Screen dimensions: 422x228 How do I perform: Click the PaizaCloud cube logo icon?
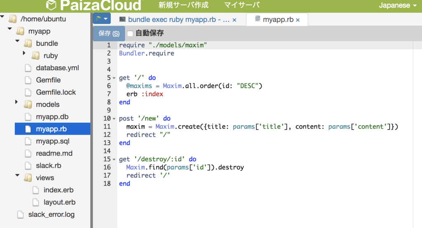pos(51,5)
